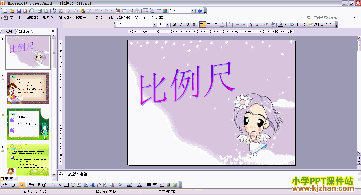
Task: Open the 幻灯片放映 (Slide Show) menu
Action: point(119,18)
